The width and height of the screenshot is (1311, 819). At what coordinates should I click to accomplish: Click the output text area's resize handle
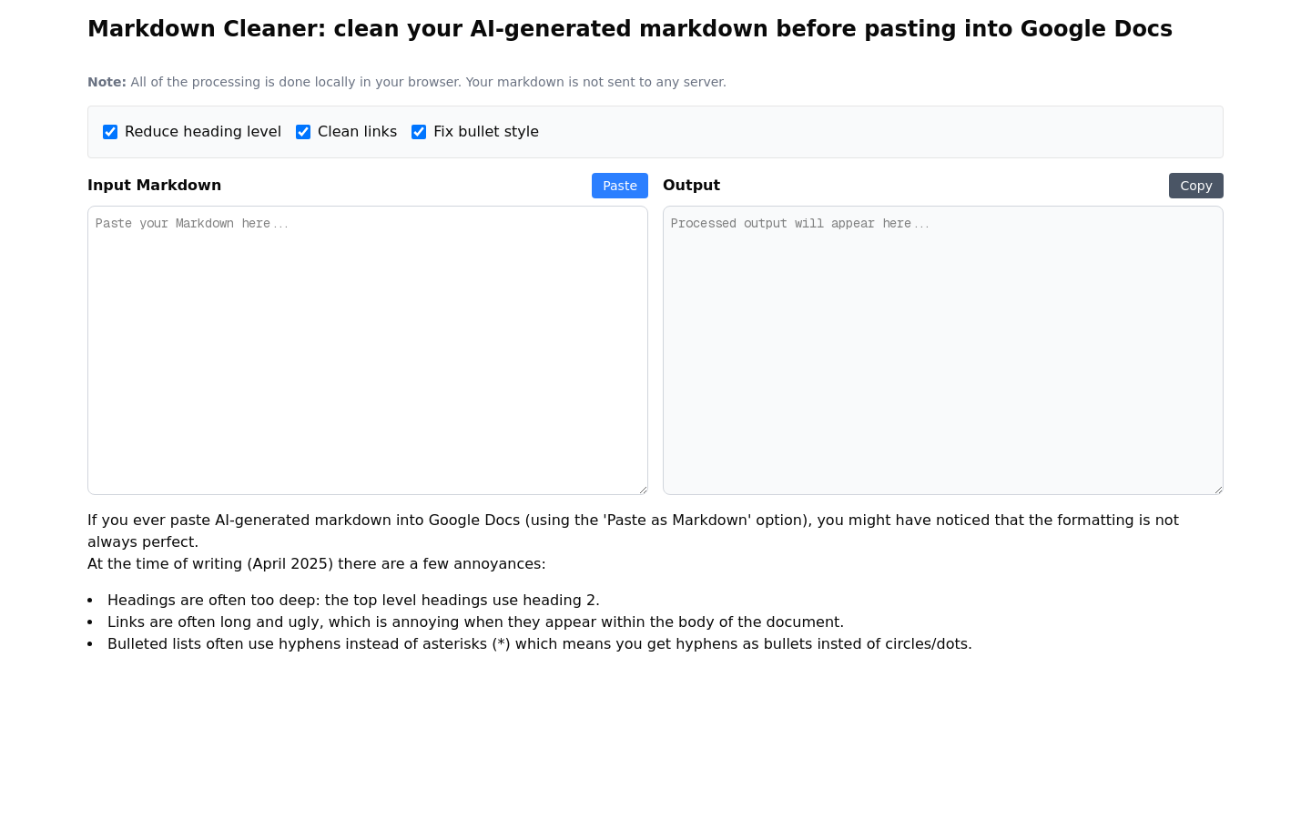tap(1218, 490)
